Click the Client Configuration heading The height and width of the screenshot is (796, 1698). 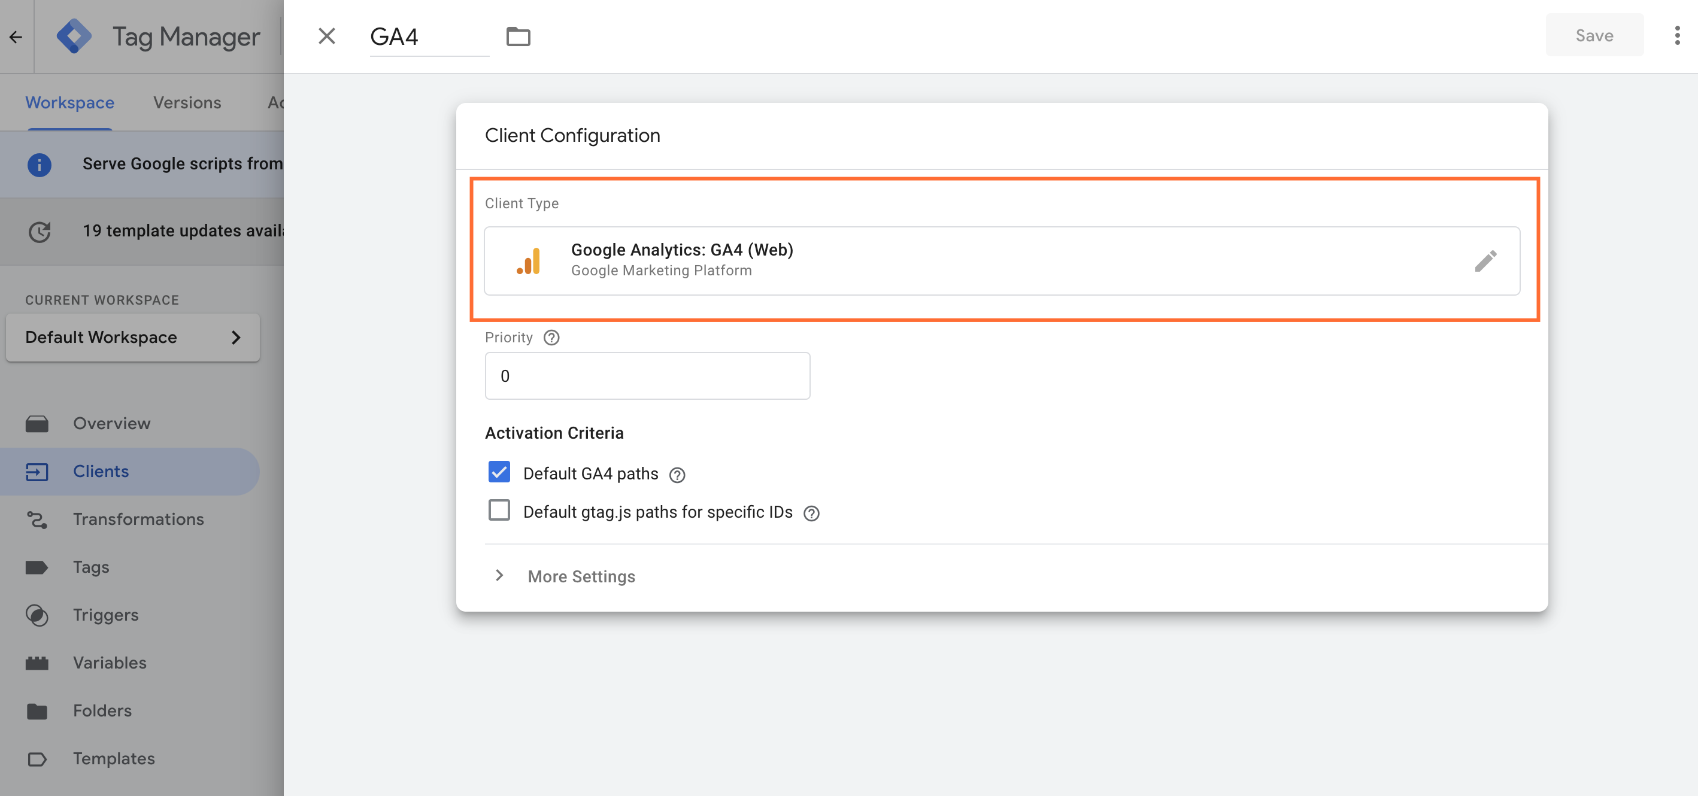coord(572,136)
